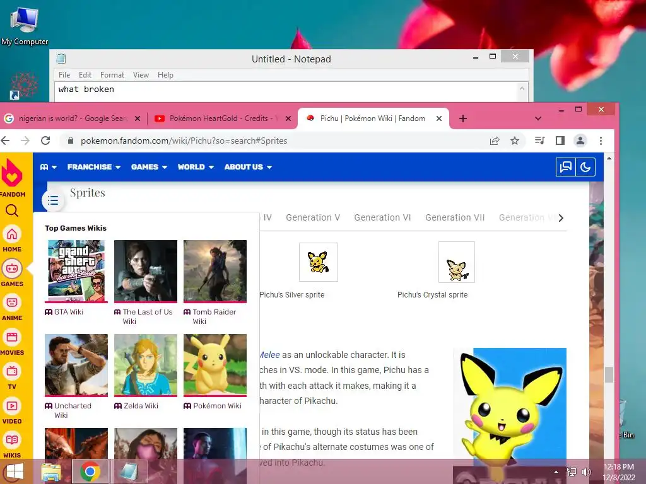Click the Chrome taskbar icon

coord(90,471)
